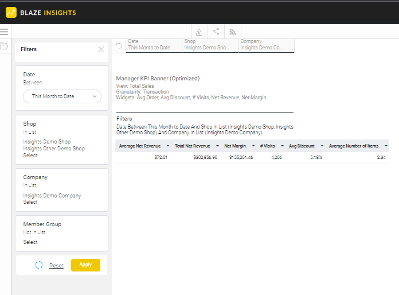
Task: Click Insights Other Demo Shop entry
Action: coord(54,149)
